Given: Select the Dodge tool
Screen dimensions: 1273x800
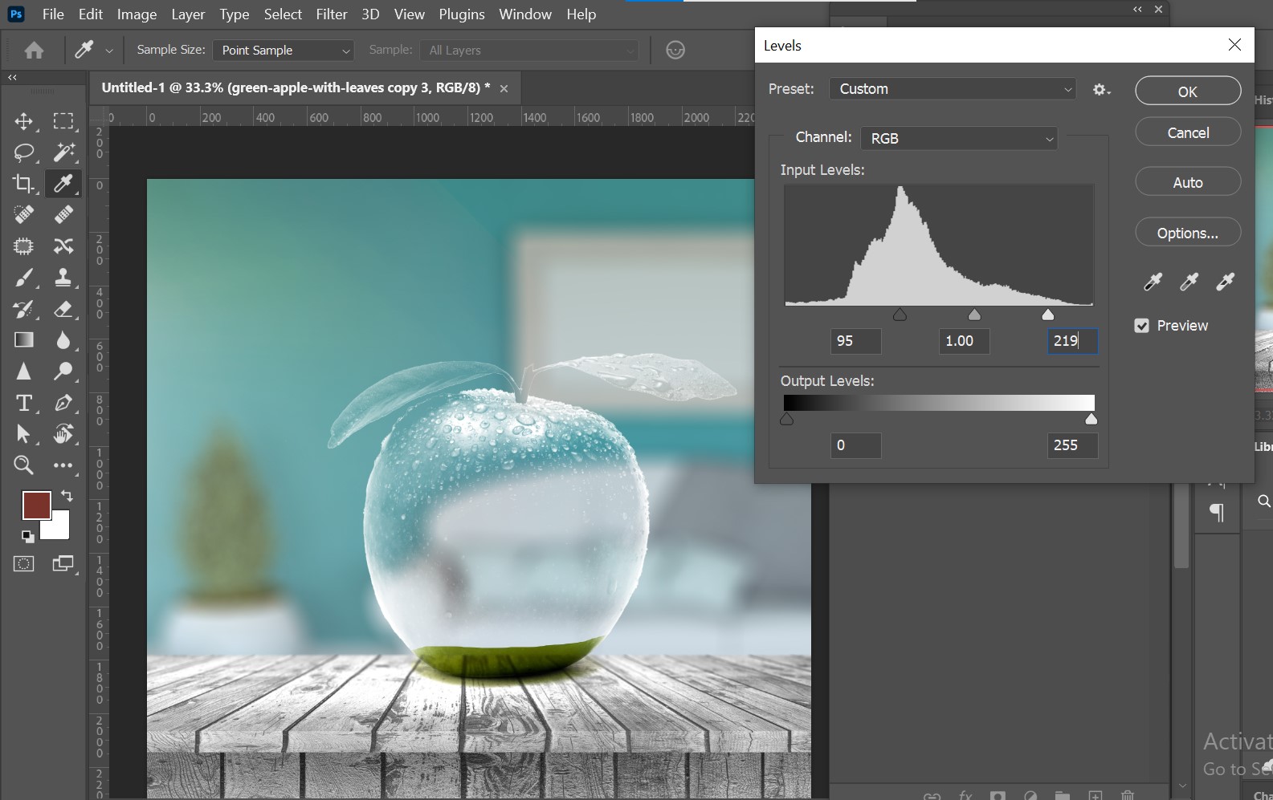Looking at the screenshot, I should [63, 372].
